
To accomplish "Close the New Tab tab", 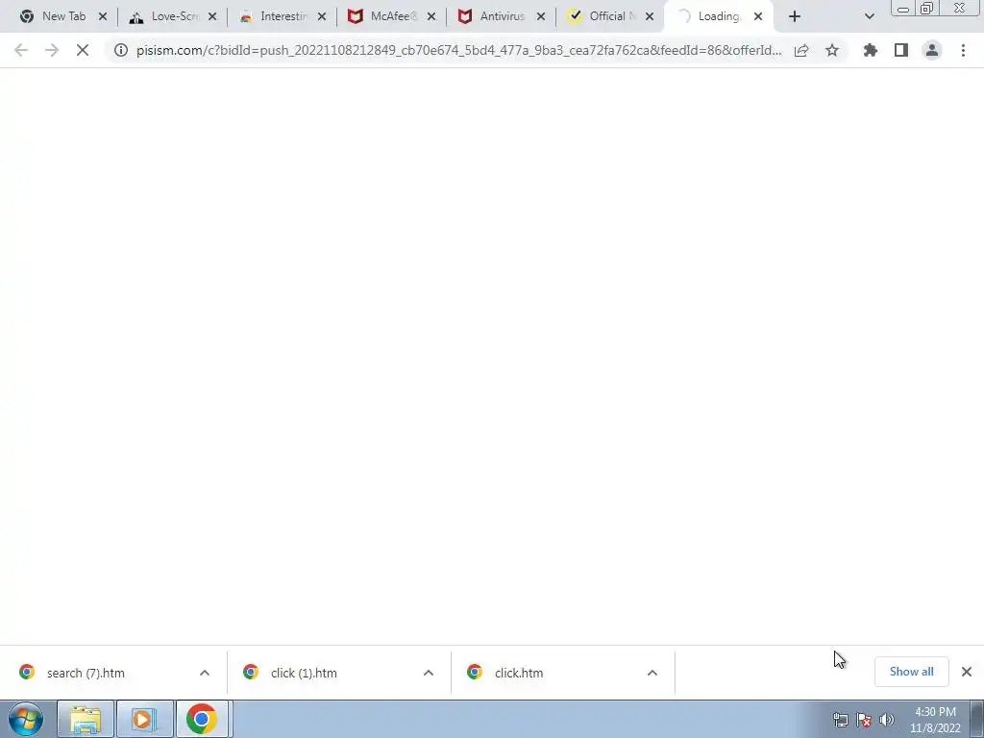I will 103,17.
